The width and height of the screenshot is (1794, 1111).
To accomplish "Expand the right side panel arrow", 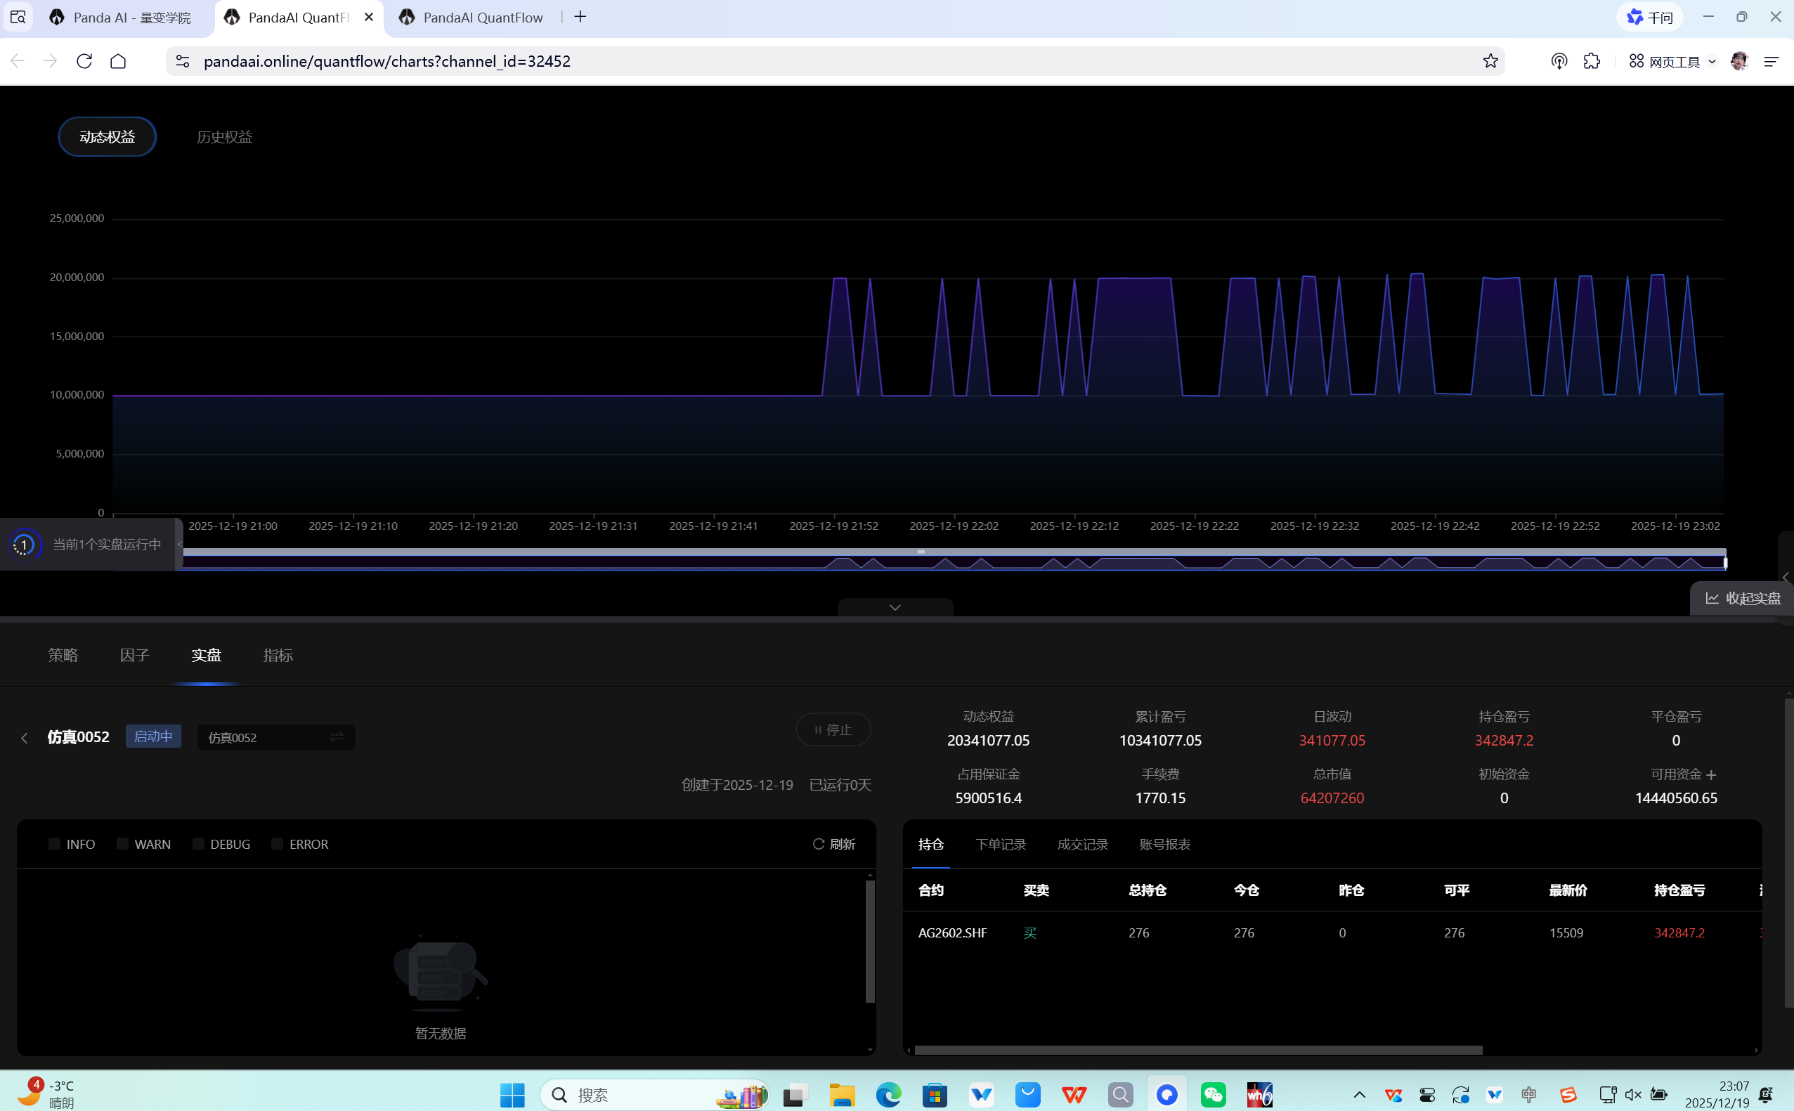I will coord(1787,578).
